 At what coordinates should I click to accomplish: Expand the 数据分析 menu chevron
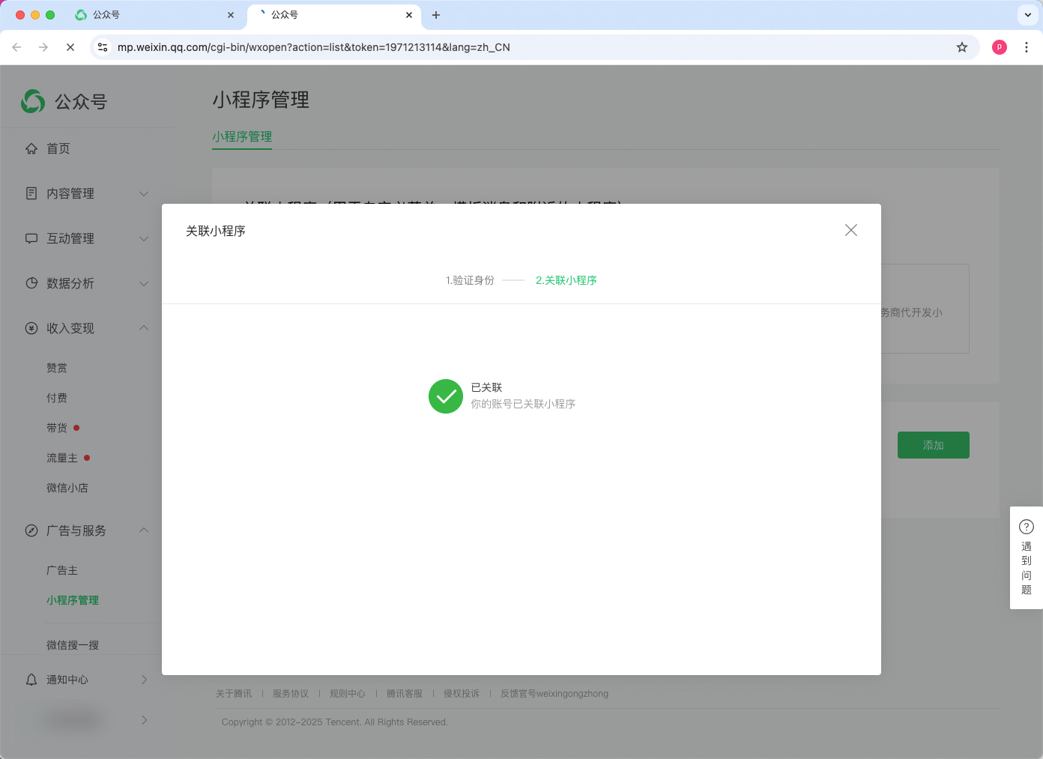[x=144, y=283]
